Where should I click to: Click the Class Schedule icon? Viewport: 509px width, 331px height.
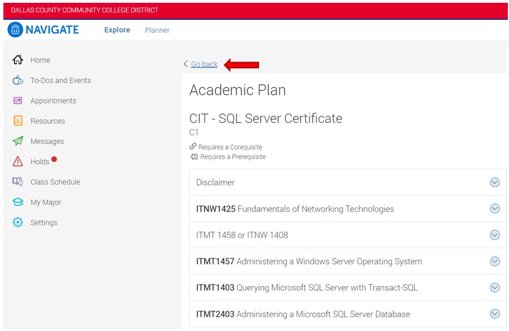[18, 182]
